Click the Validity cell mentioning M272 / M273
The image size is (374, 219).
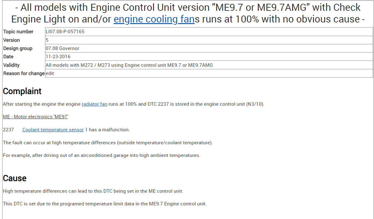click(x=129, y=65)
